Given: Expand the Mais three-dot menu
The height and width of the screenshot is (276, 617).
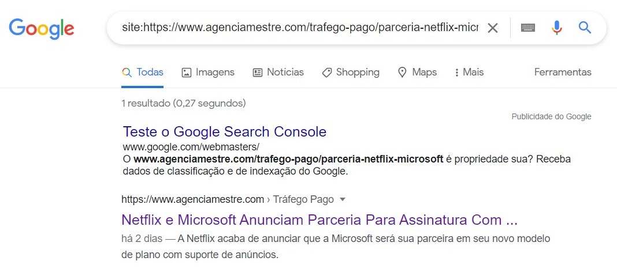Looking at the screenshot, I should (x=457, y=73).
